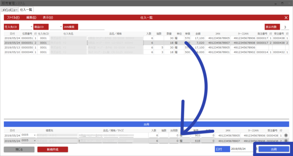Remove second shipment row with X icon
The width and height of the screenshot is (293, 156).
(x=286, y=141)
